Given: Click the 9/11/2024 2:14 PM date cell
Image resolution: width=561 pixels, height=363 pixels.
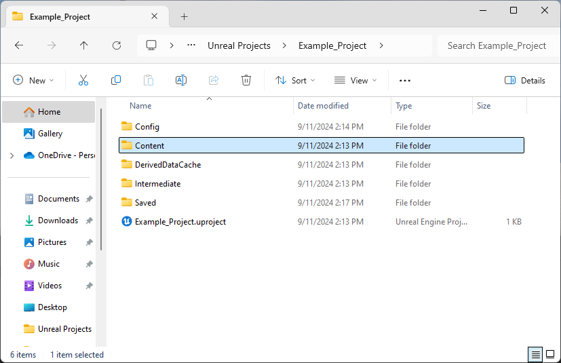Looking at the screenshot, I should pyautogui.click(x=330, y=127).
